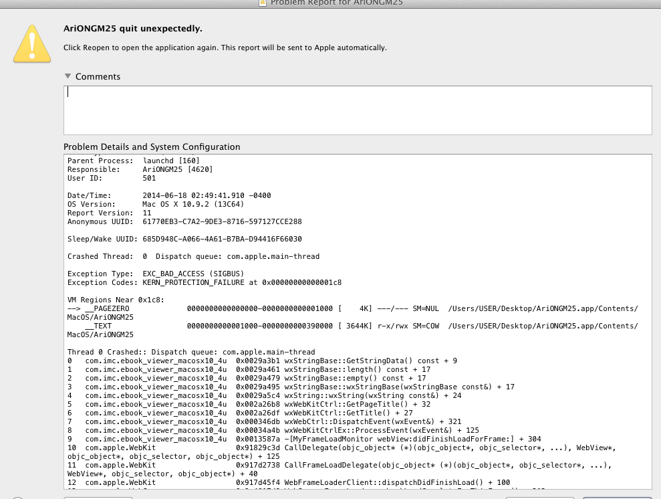Screen dimensions: 661x499
Task: Click the "Crashed Thread: 0" line
Action: pos(194,256)
